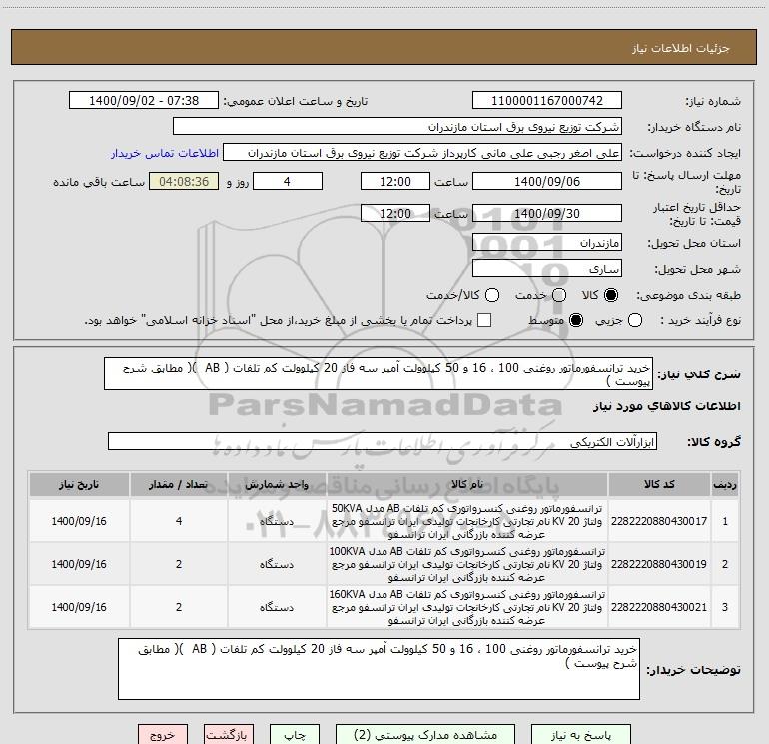Click the 160KVA transformer item name
This screenshot has height=744, width=769.
[467, 607]
